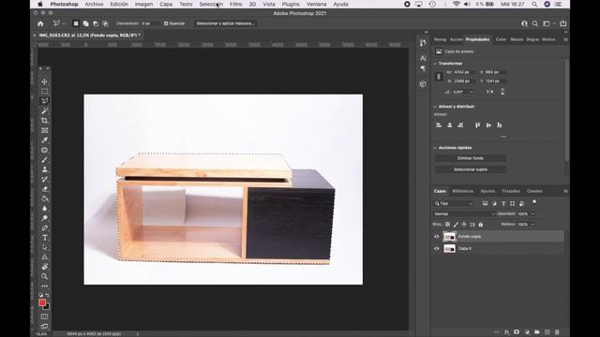The height and width of the screenshot is (337, 600).
Task: Open the Filtro menu
Action: point(235,4)
